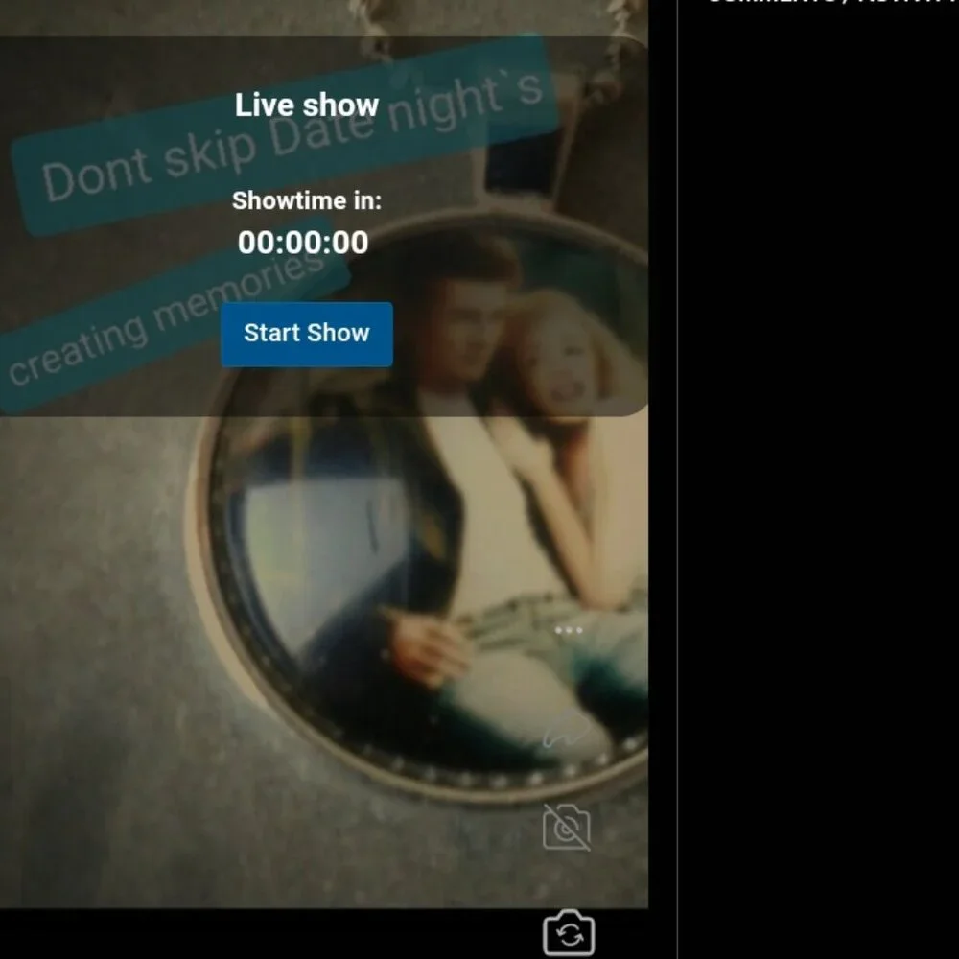Click the "Showtime in:" label
The width and height of the screenshot is (959, 959).
(307, 200)
